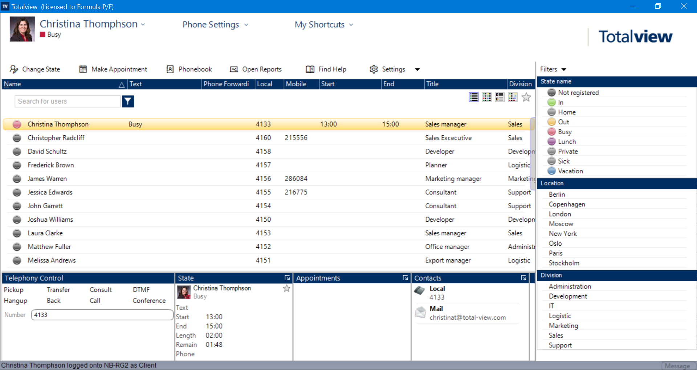Click Christina Thomphson's busy status icon in list
The width and height of the screenshot is (697, 370).
[x=17, y=124]
